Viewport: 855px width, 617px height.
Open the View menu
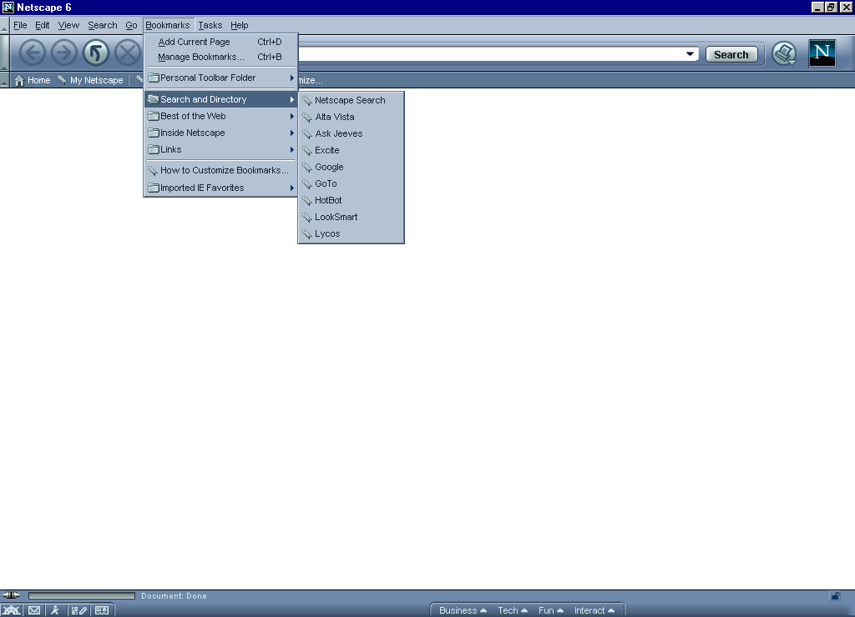click(68, 25)
